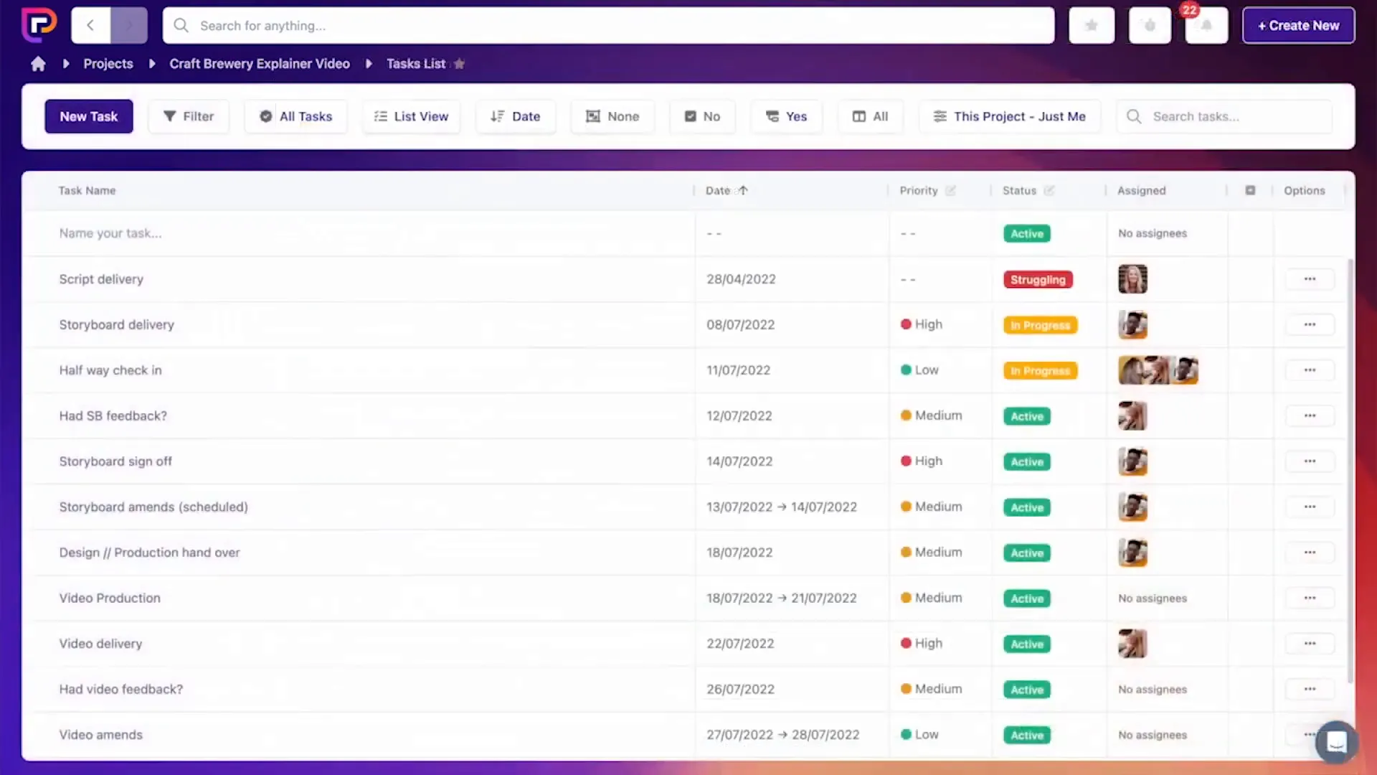Open notifications bell with 22 badge

pyautogui.click(x=1206, y=25)
